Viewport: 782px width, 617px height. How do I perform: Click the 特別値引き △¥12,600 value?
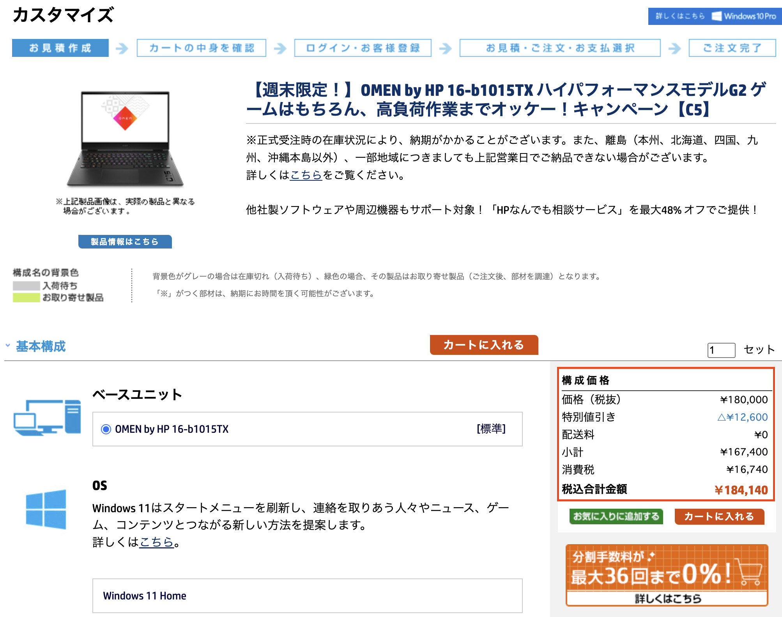pos(742,417)
